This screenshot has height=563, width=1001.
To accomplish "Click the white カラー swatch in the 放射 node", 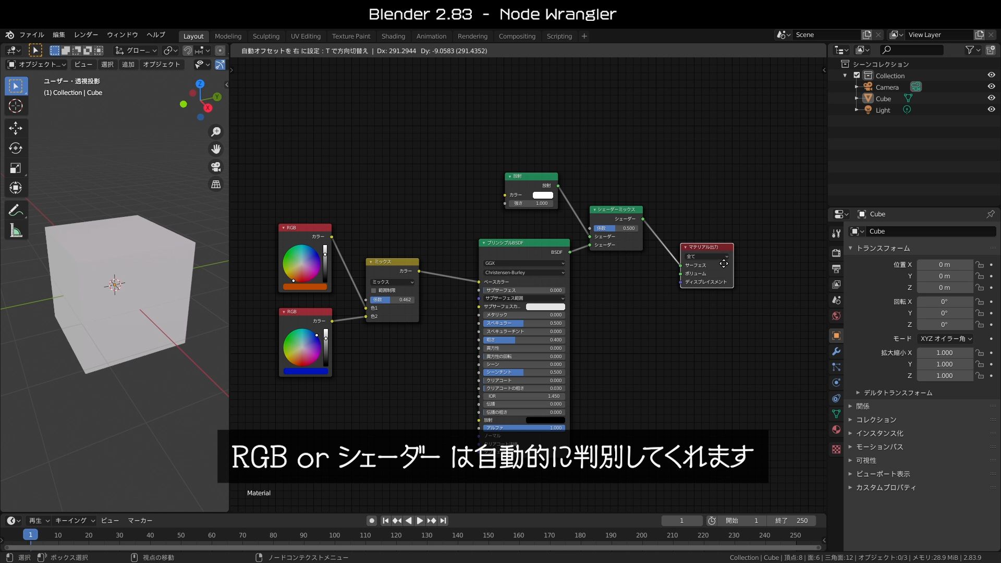I will click(x=542, y=194).
